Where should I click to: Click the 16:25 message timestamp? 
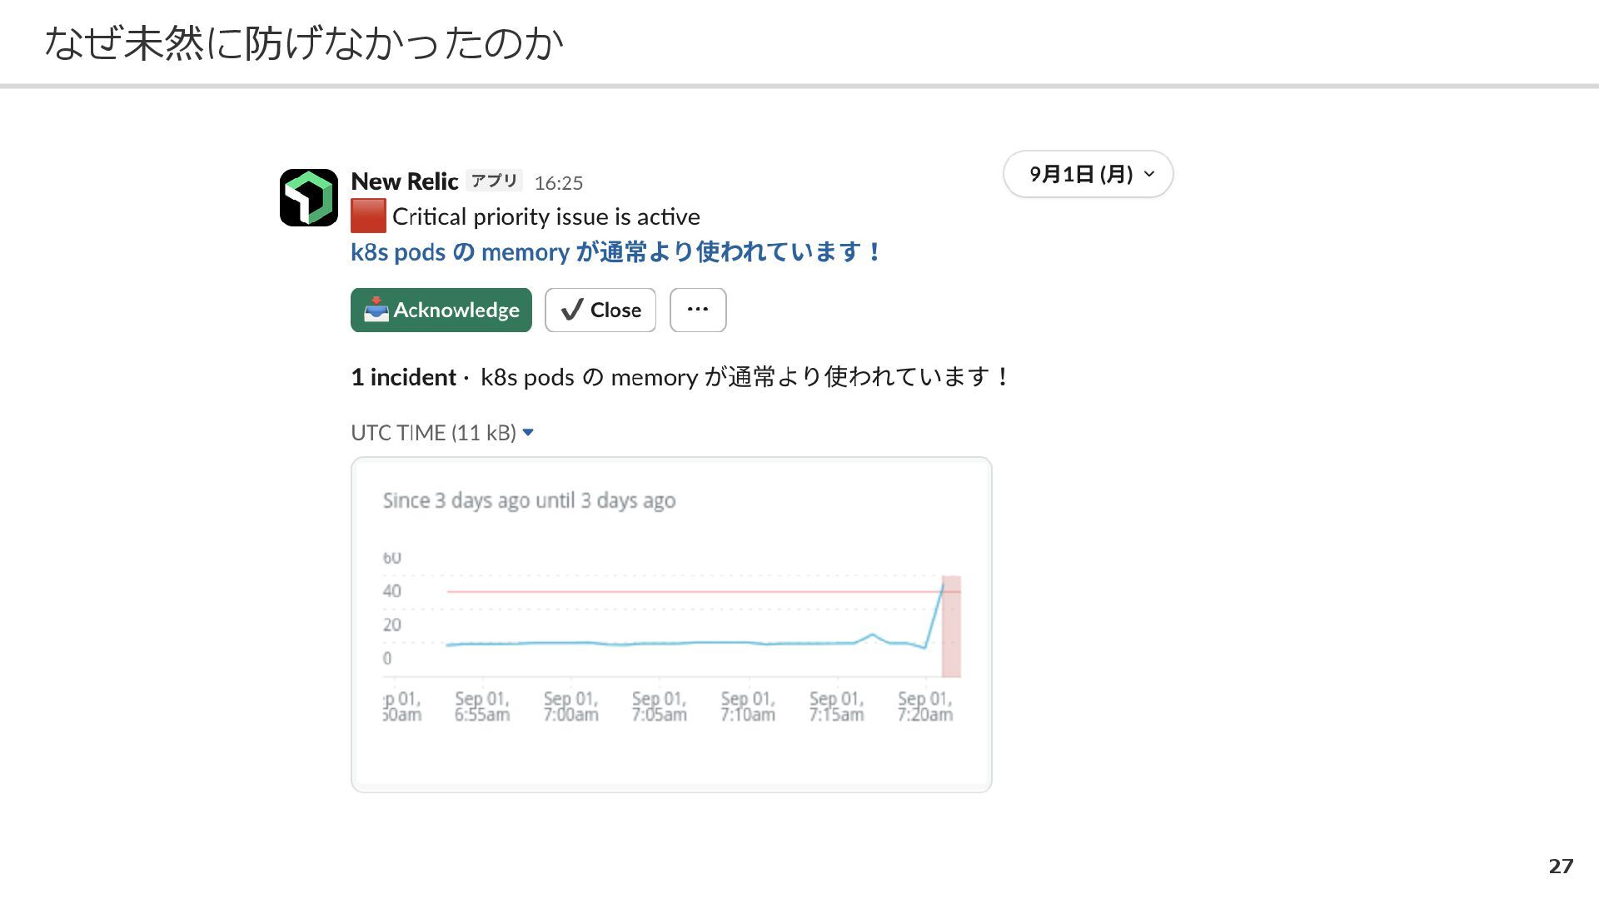(559, 183)
